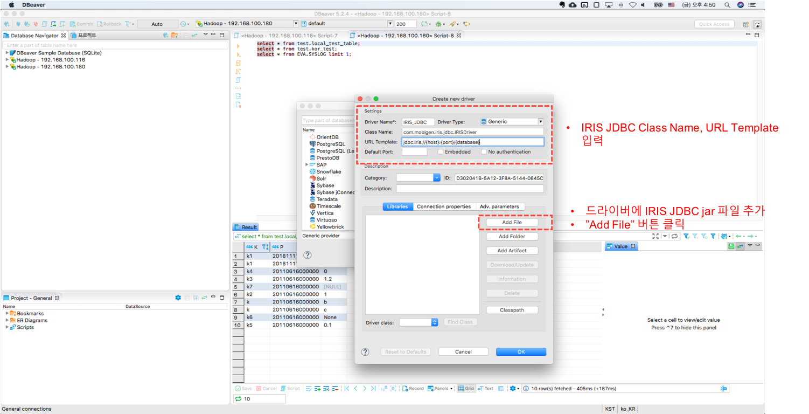
Task: Toggle Auto commit mode button
Action: 157,24
